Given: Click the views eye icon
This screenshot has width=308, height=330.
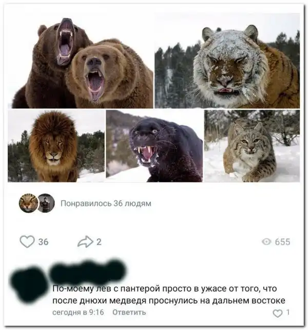Looking at the screenshot, I should [x=266, y=242].
